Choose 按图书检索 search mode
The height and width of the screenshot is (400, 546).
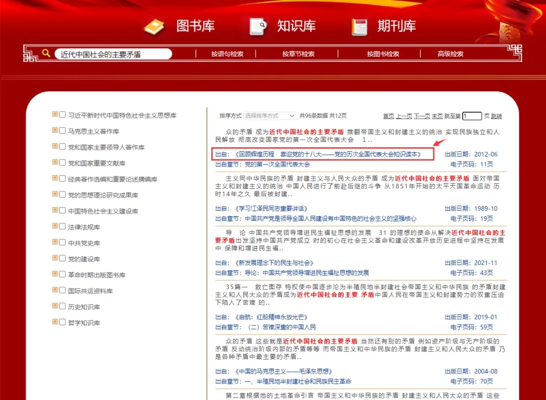pos(383,54)
